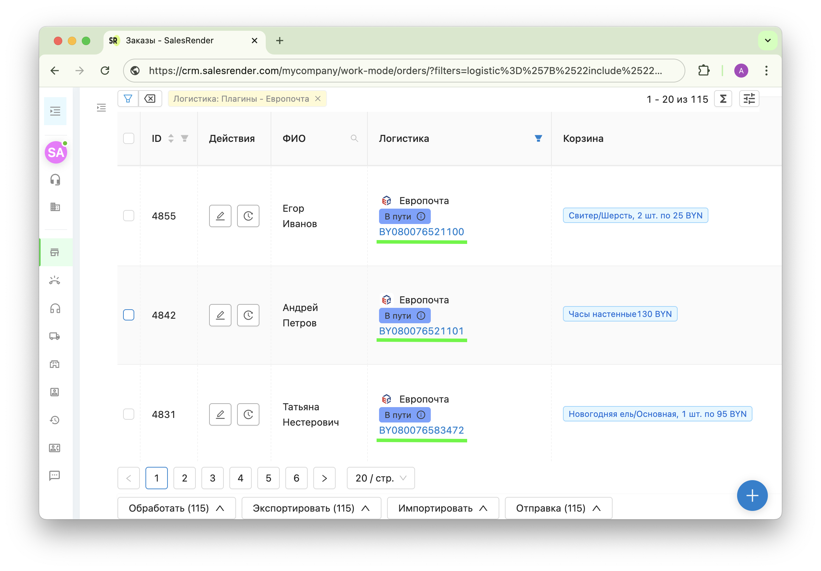Open history clock for order 4842
The width and height of the screenshot is (821, 571).
(x=248, y=315)
